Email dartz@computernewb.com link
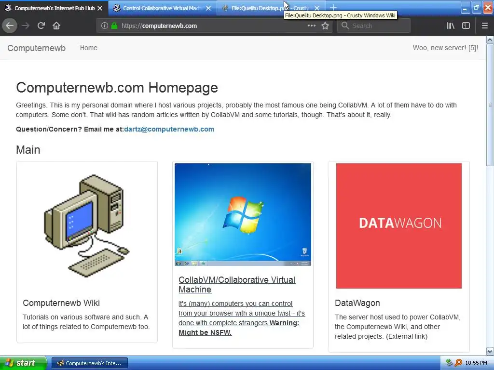This screenshot has width=494, height=370. tap(169, 129)
